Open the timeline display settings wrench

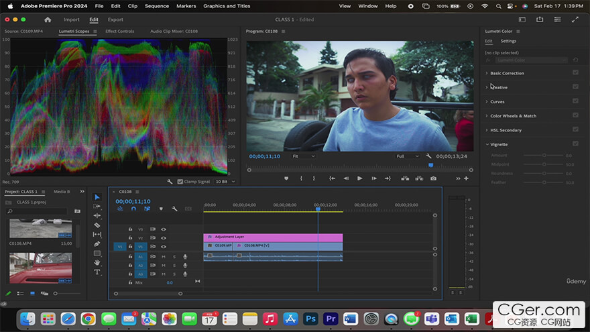point(174,209)
